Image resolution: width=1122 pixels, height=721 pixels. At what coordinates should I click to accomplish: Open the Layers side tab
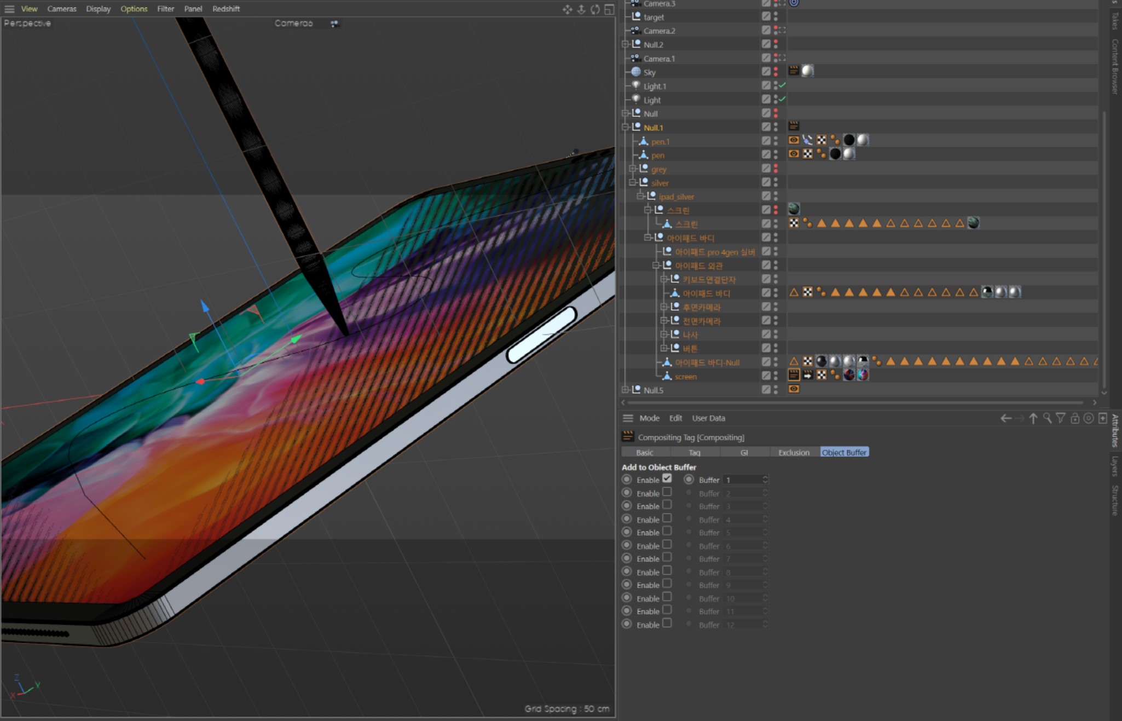click(1115, 466)
